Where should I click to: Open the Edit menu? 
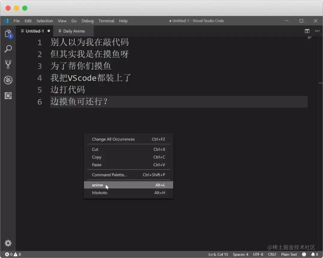[x=28, y=21]
